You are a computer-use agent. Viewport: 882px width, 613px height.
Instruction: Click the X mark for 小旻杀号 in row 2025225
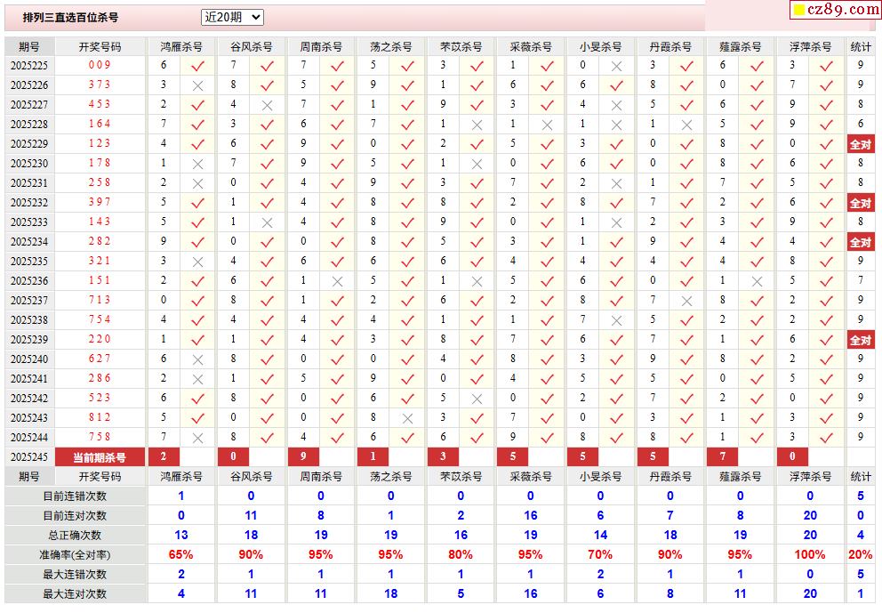616,67
